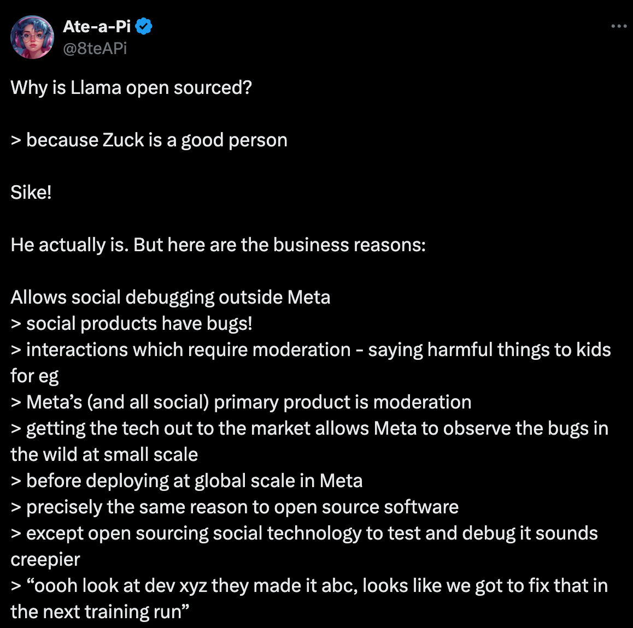The height and width of the screenshot is (628, 633).
Task: Click the 'Why is Llama open sourced?' text
Action: (131, 87)
